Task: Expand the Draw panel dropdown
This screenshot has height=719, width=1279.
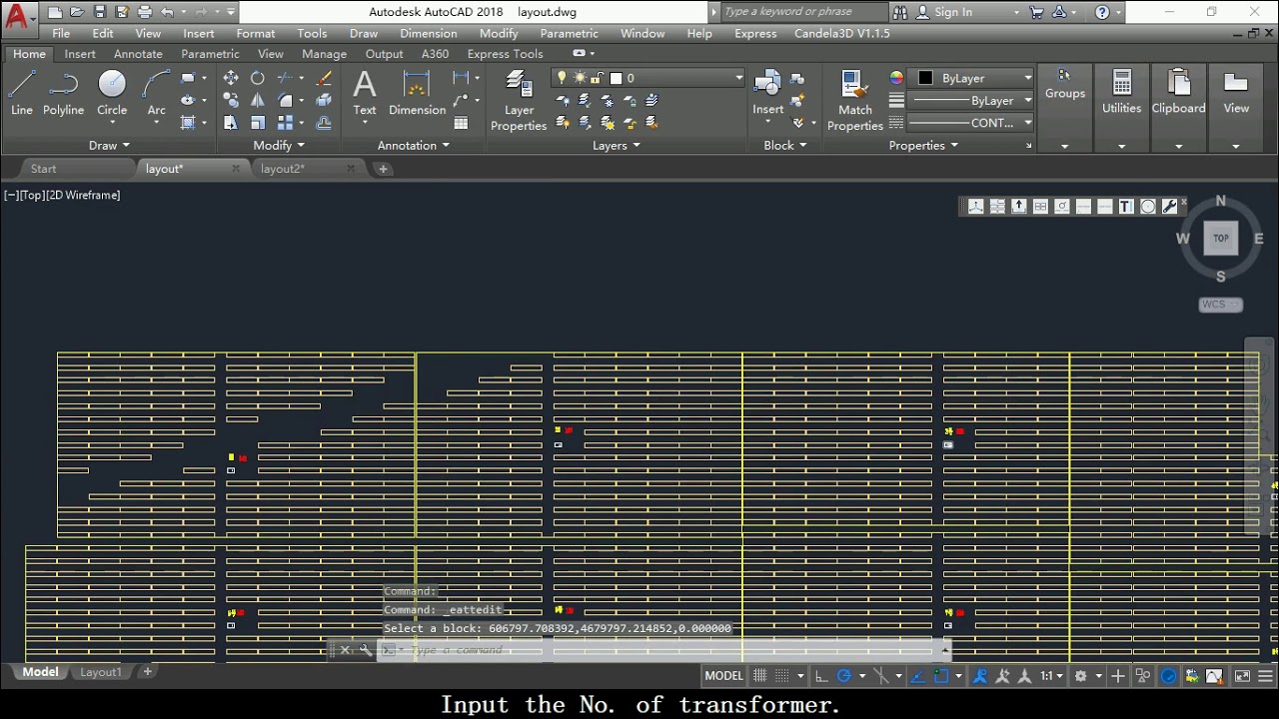Action: tap(109, 145)
